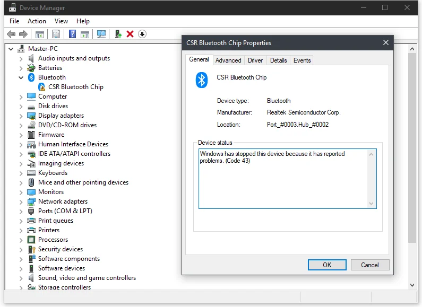Viewport: 422px width, 307px height.
Task: Expand the Ports (COM & LPT) chevron
Action: click(21, 212)
